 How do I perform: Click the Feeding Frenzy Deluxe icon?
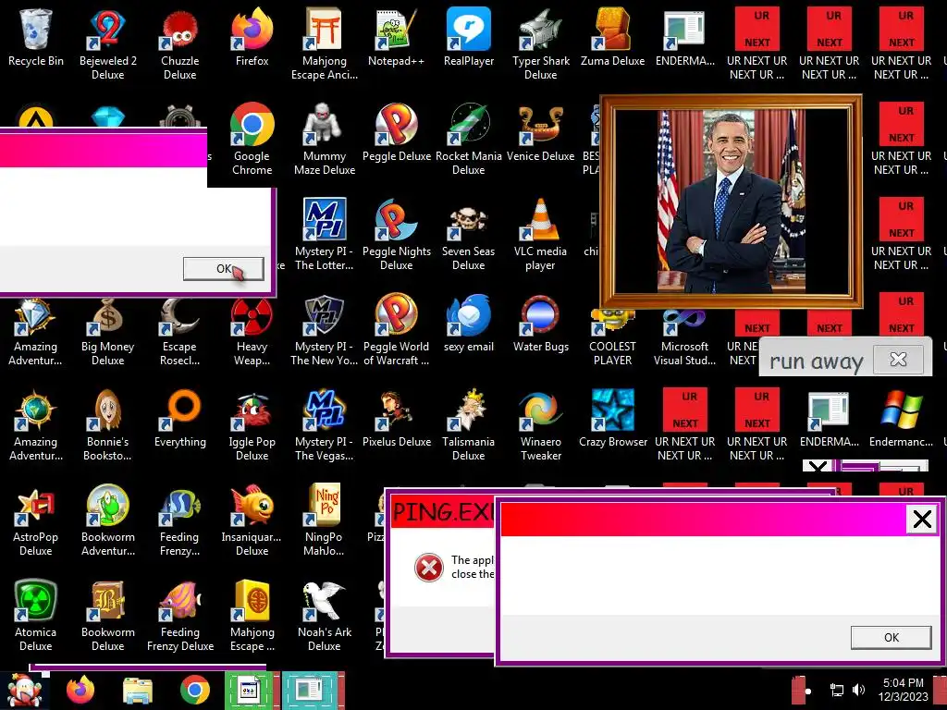click(x=179, y=617)
